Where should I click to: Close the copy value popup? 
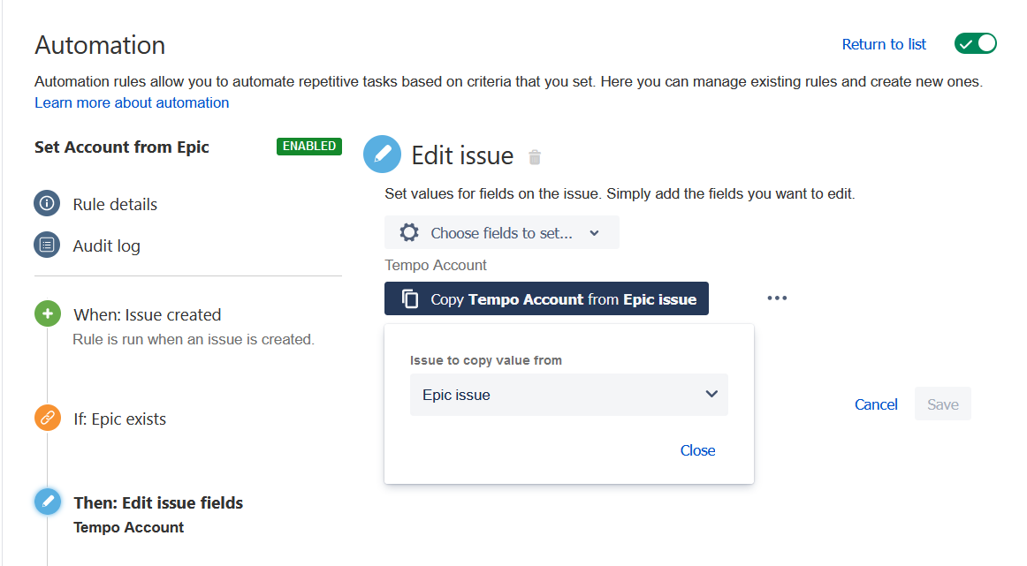coord(697,450)
